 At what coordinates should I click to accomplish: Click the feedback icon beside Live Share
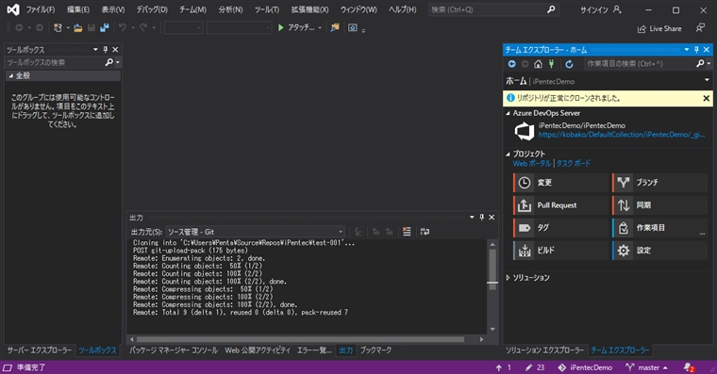(x=700, y=28)
